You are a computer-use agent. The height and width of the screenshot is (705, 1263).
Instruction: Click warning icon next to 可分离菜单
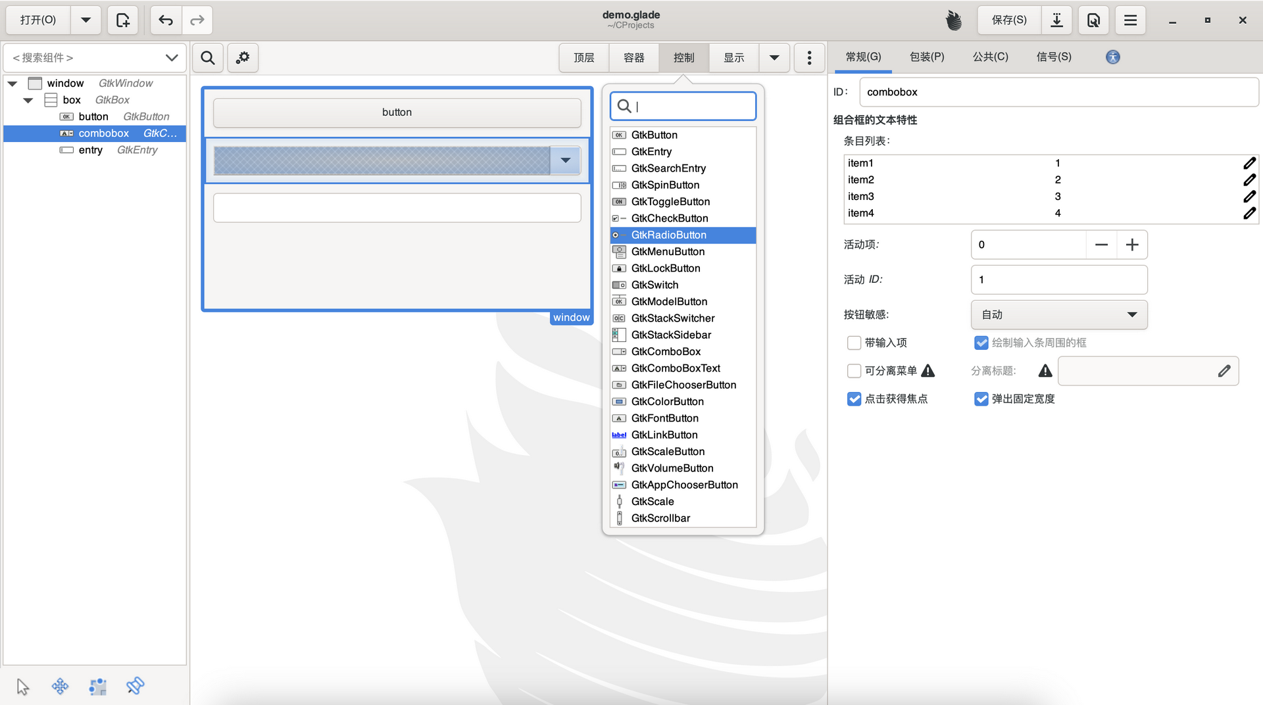(x=928, y=371)
